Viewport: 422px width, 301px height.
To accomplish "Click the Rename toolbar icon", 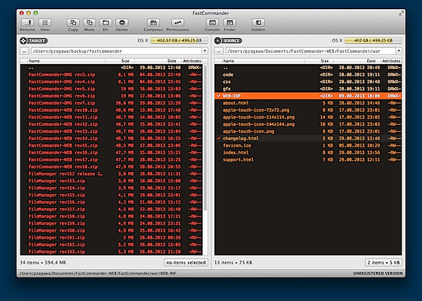I will [27, 23].
